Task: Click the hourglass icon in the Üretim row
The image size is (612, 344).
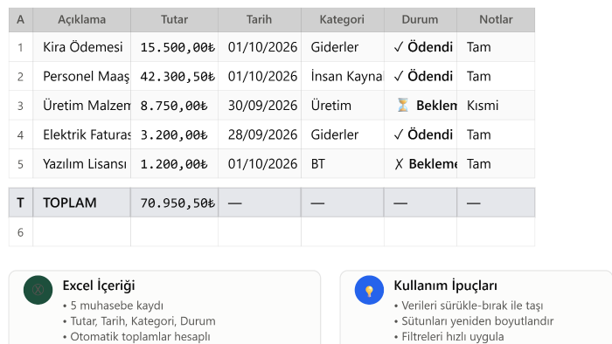Action: (x=403, y=105)
